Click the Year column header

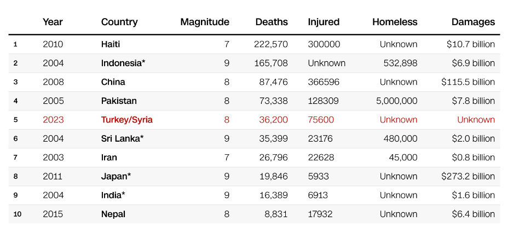(53, 22)
